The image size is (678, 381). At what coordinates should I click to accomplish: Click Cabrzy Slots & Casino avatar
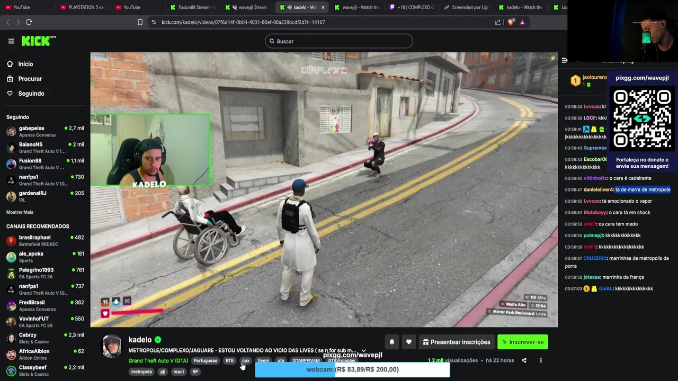(11, 338)
